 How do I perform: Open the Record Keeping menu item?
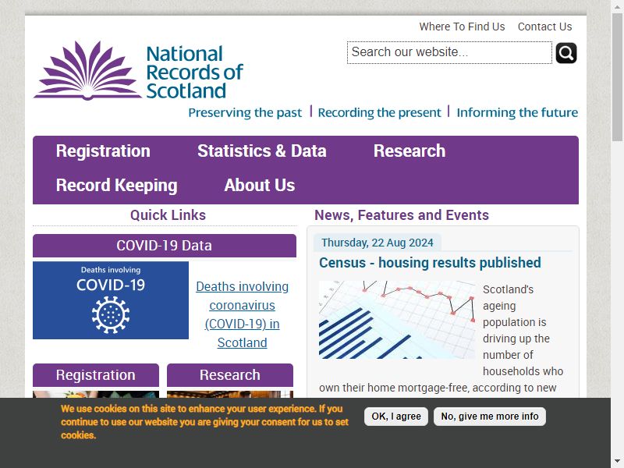[x=116, y=186]
